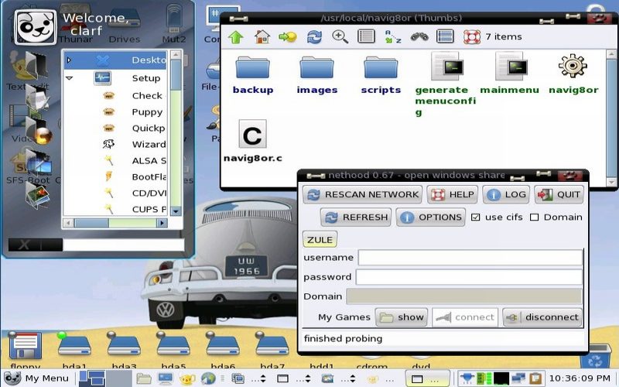Select the mainmenu script file
The width and height of the screenshot is (619, 387).
[509, 74]
